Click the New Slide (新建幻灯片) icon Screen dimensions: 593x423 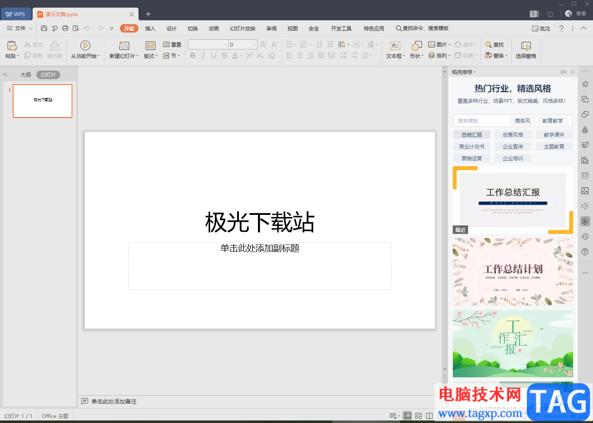(124, 46)
